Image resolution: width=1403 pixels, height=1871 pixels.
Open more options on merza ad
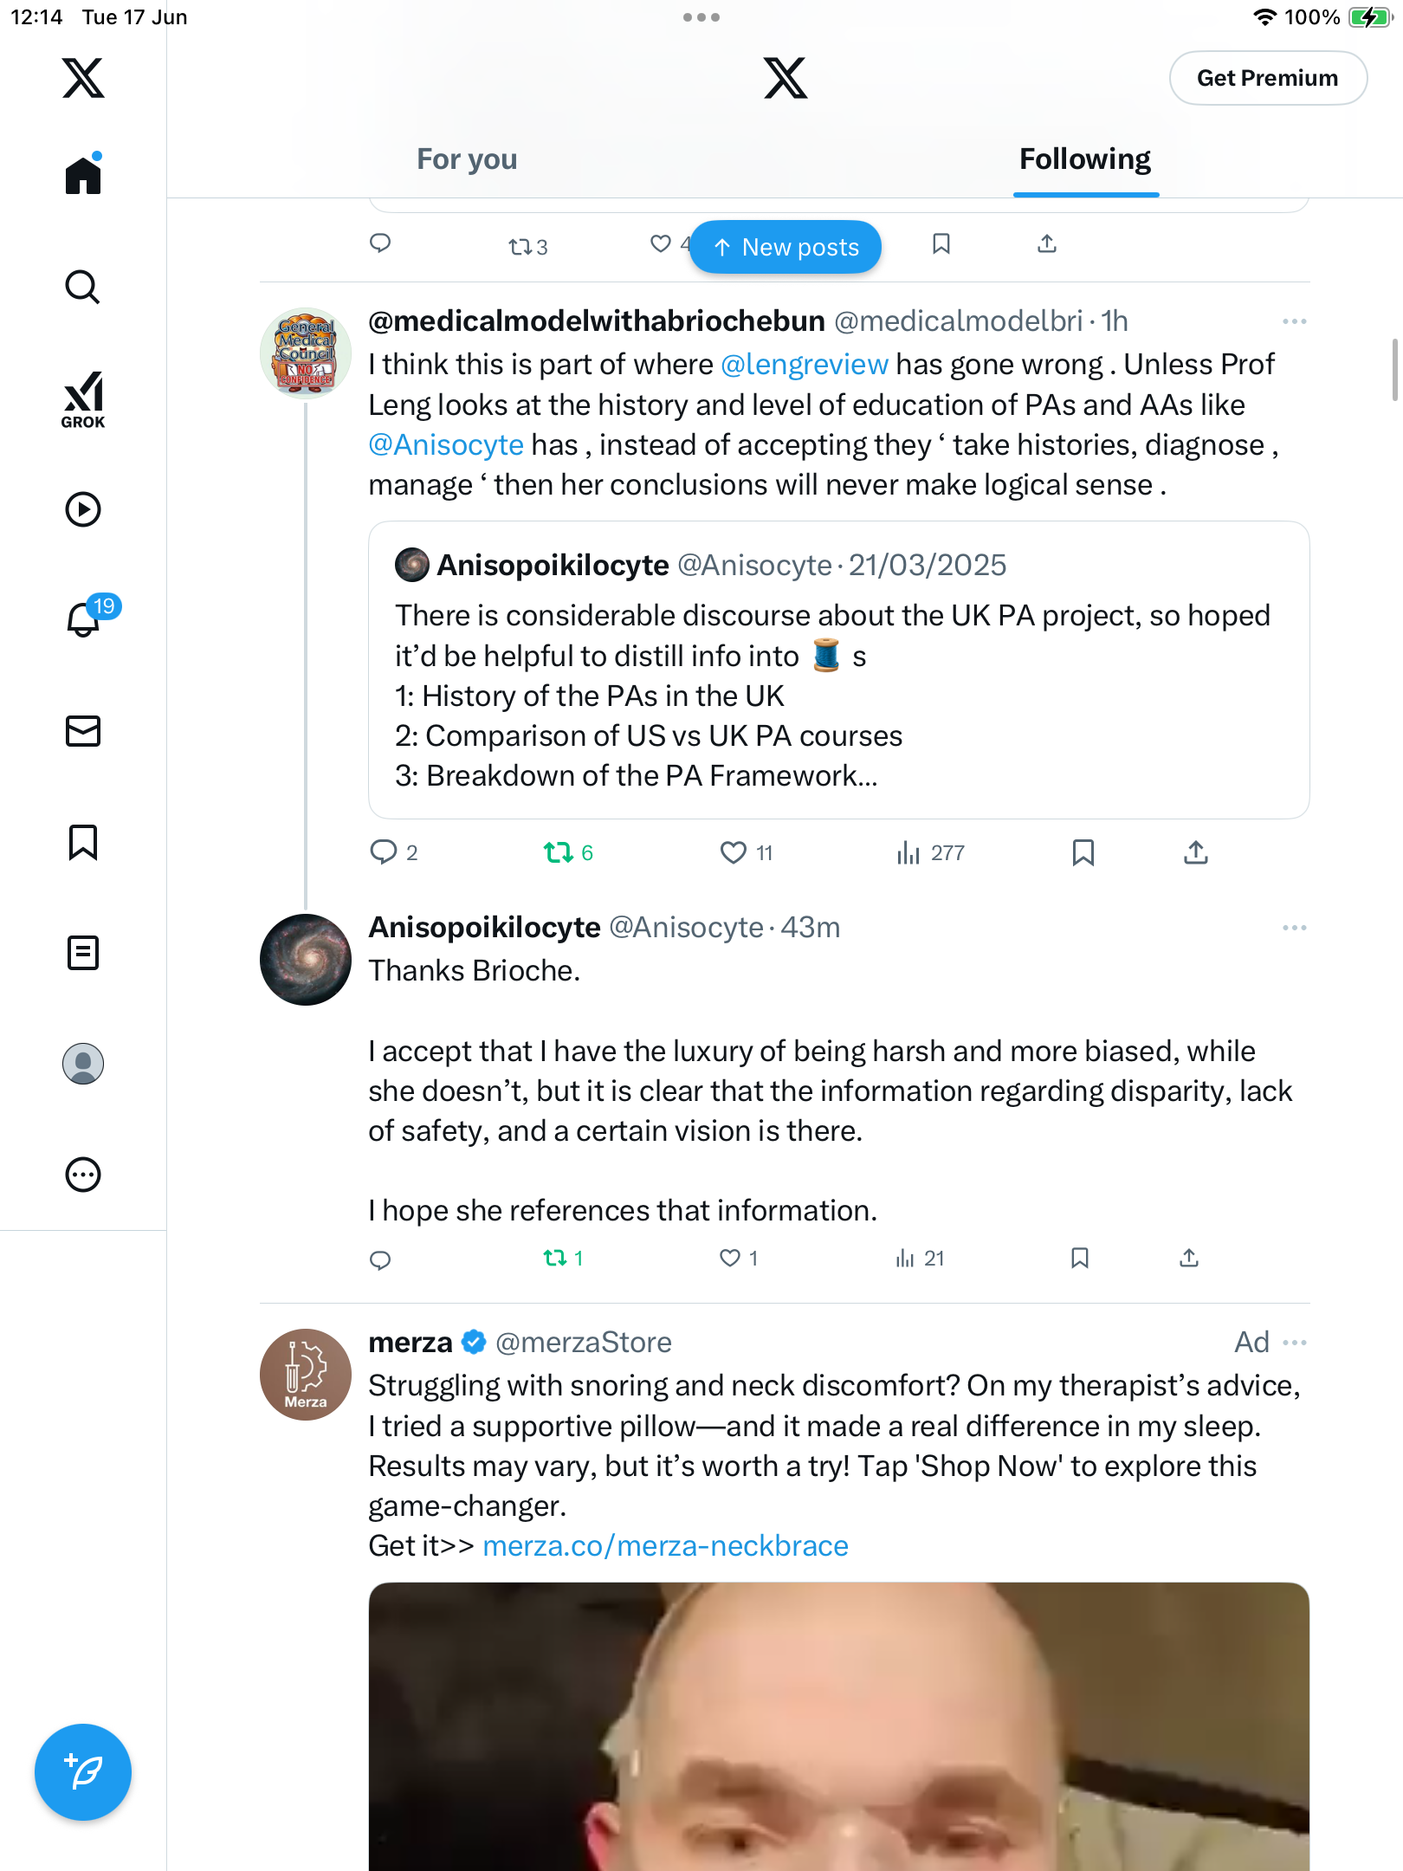coord(1294,1343)
